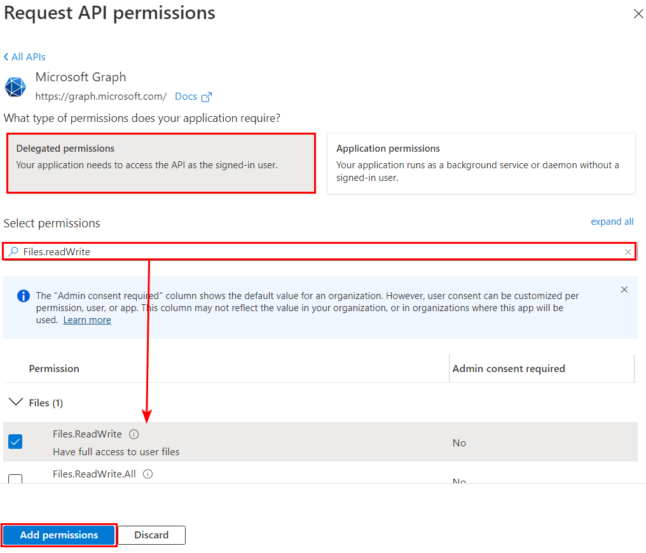
Task: Click the external link icon beside Docs
Action: pos(207,97)
